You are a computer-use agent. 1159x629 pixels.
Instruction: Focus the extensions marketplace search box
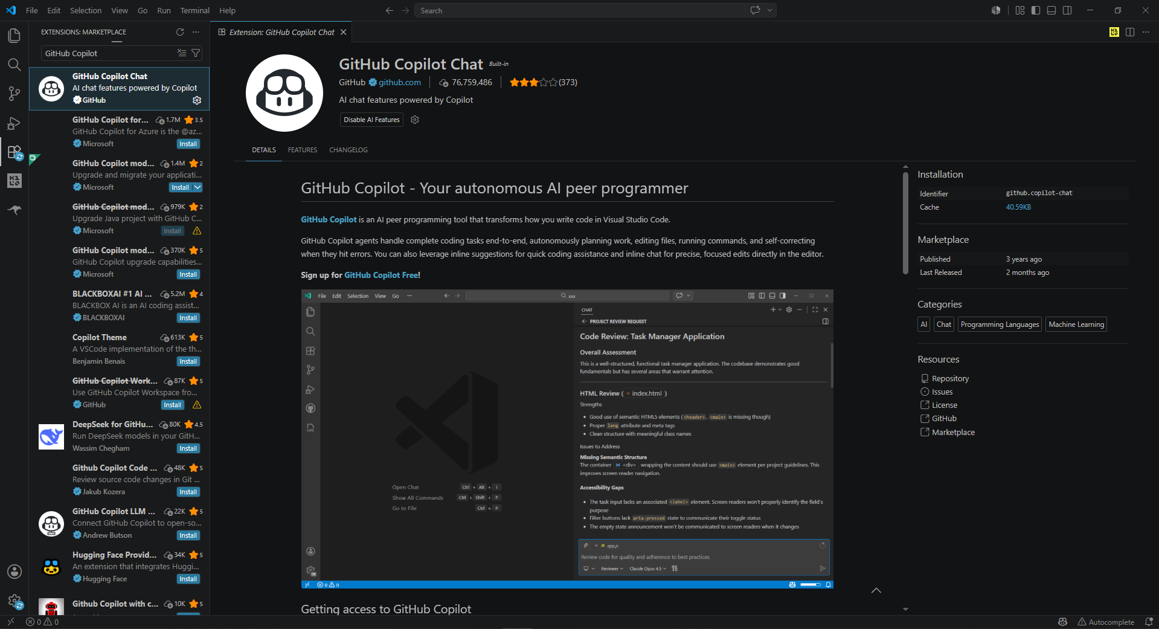[109, 53]
